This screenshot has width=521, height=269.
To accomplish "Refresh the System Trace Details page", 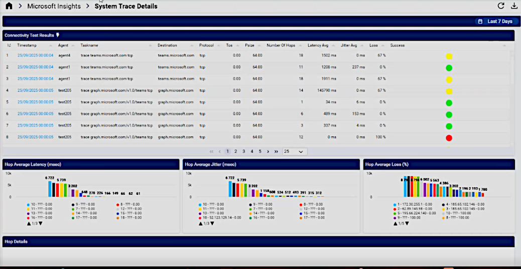I will point(501,6).
